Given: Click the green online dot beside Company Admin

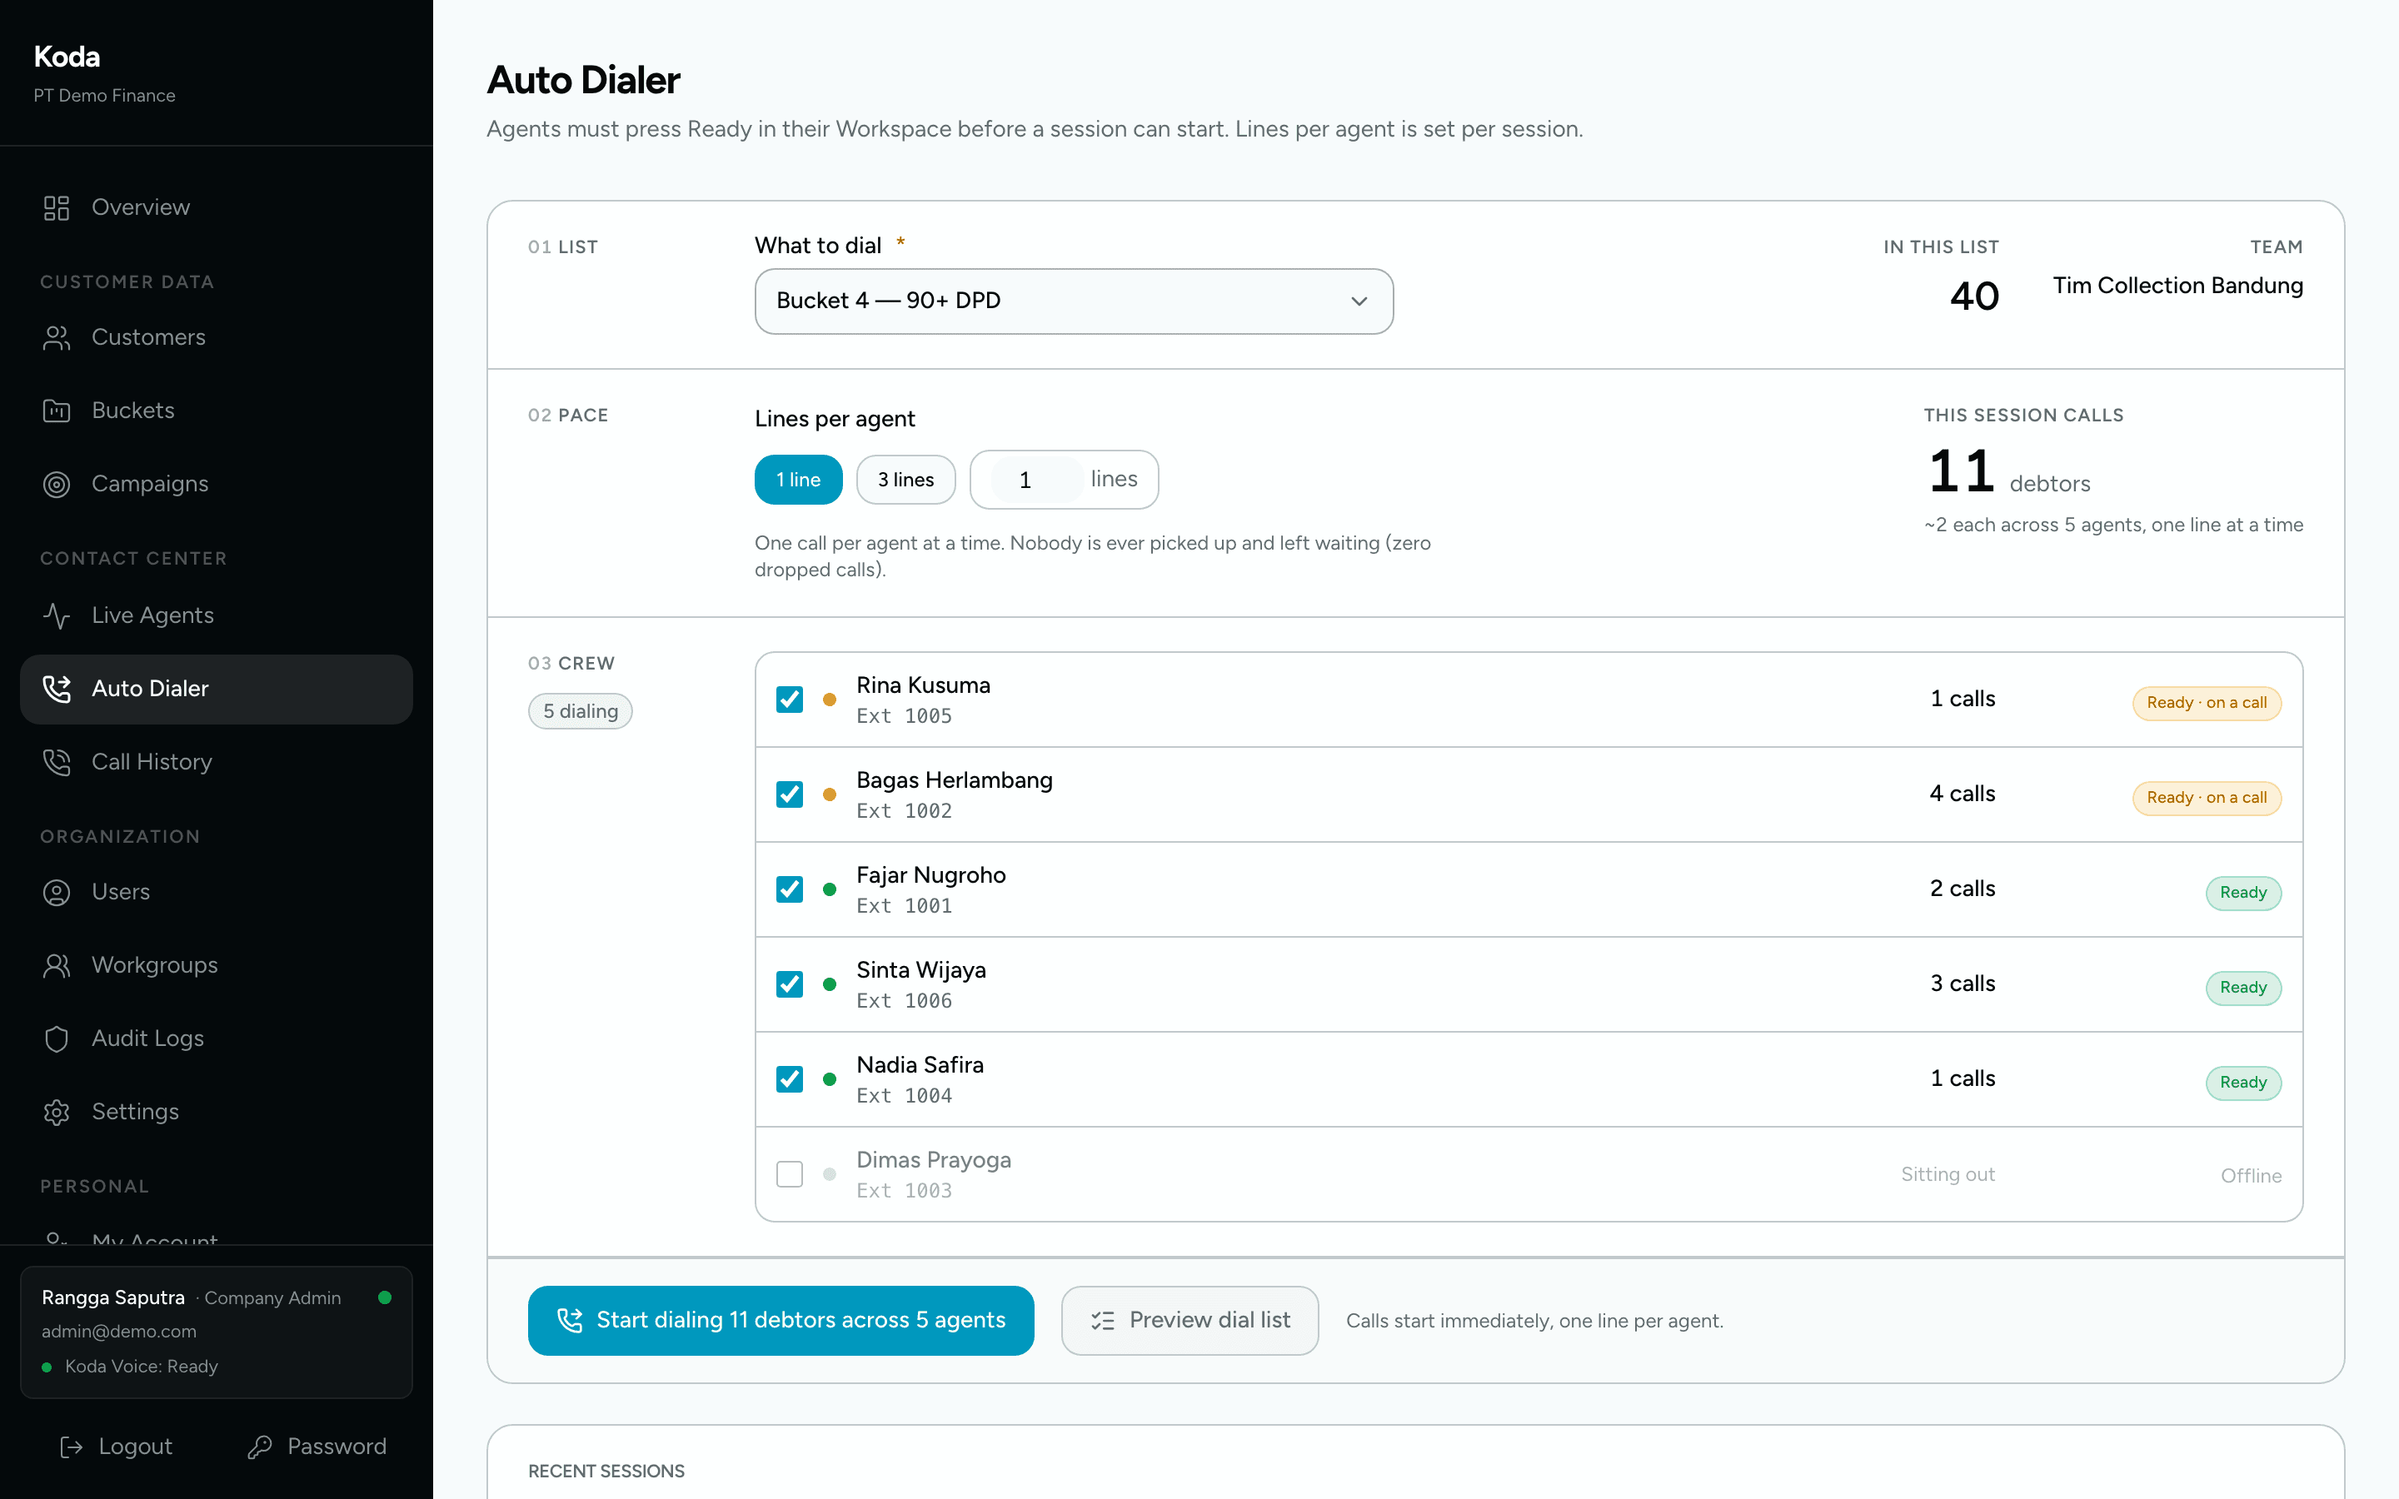Looking at the screenshot, I should (x=385, y=1297).
